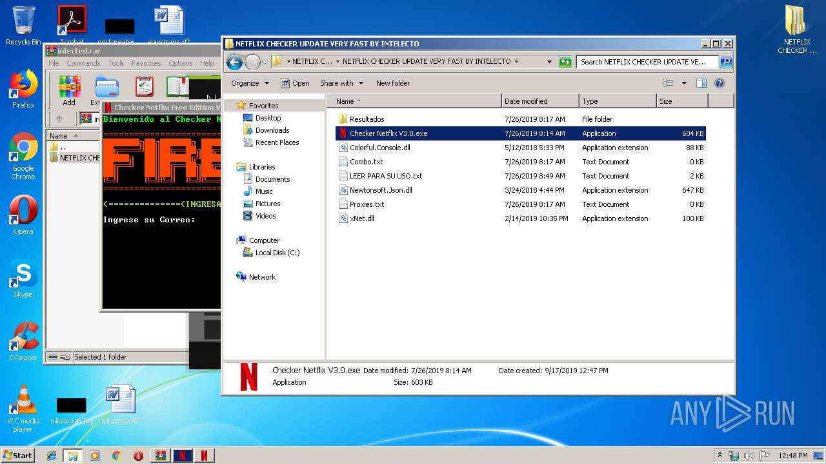Expand address bar history dropdown
Viewport: 826px width, 464px height.
tap(549, 62)
